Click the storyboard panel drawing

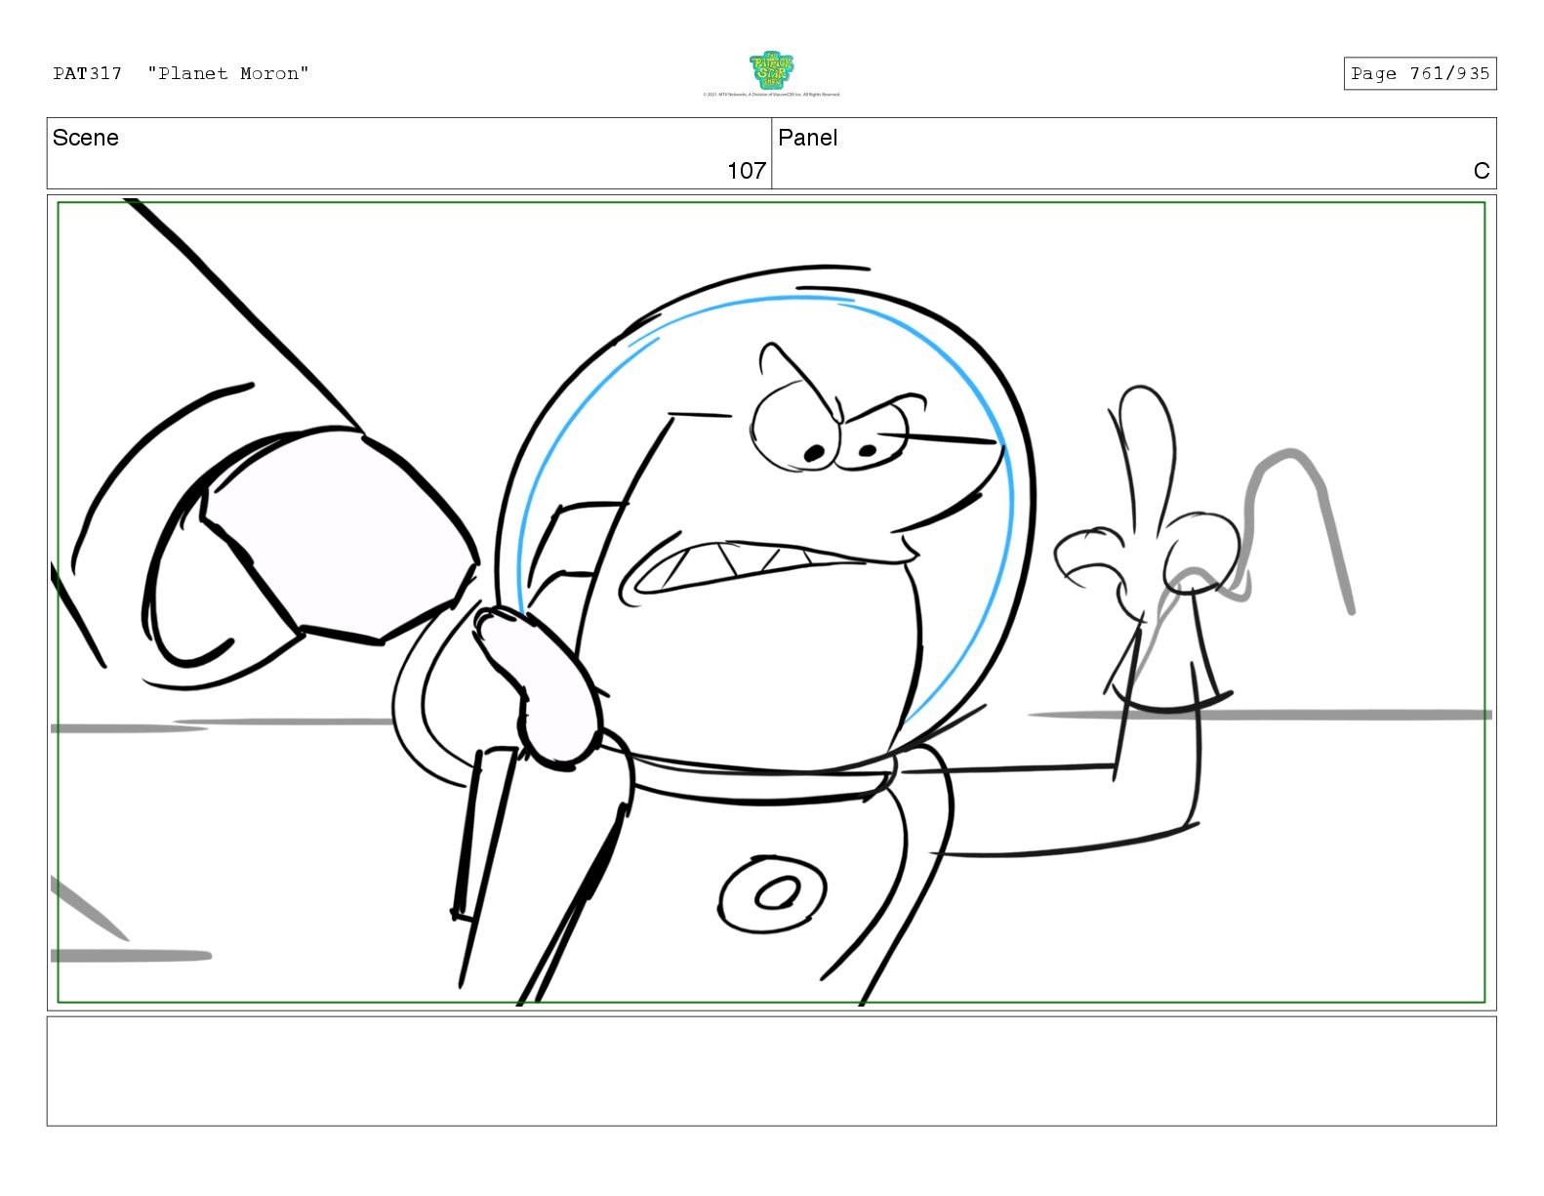(x=771, y=602)
